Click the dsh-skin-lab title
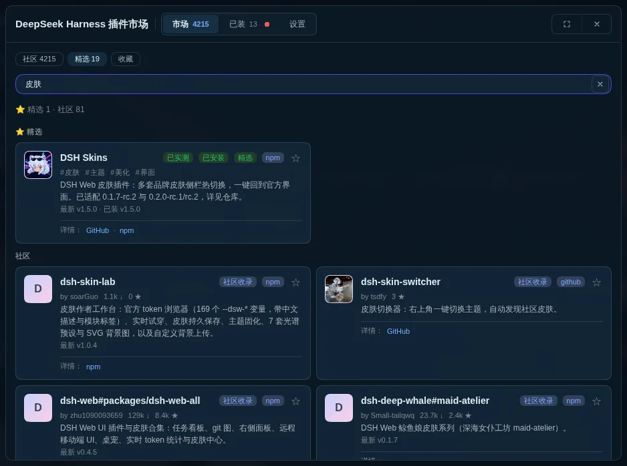The width and height of the screenshot is (627, 466). coord(88,282)
